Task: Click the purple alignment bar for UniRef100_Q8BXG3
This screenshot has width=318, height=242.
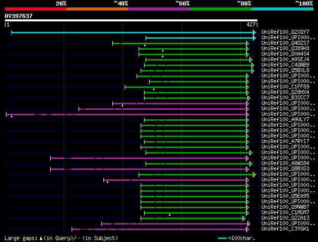Action: 148,169
